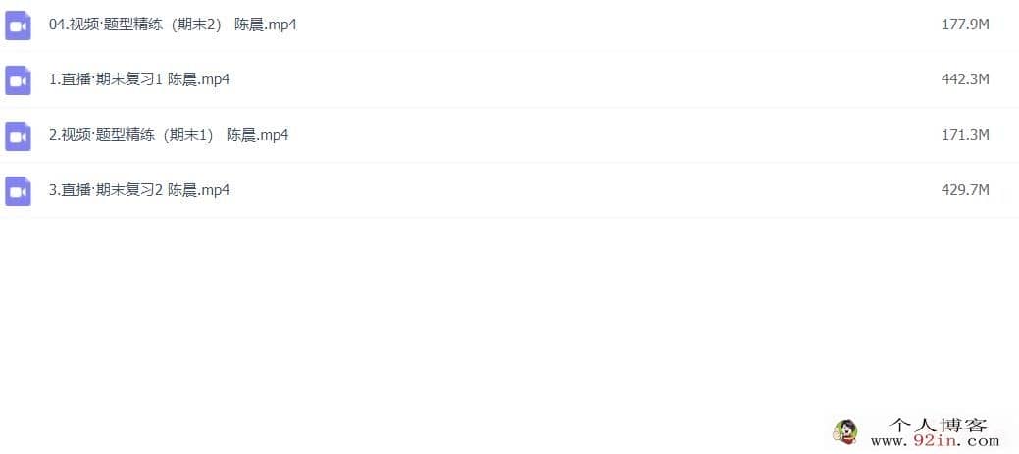Click the video icon for 2.视频·题型精练（期末1）
The width and height of the screenshot is (1019, 454).
pyautogui.click(x=19, y=135)
